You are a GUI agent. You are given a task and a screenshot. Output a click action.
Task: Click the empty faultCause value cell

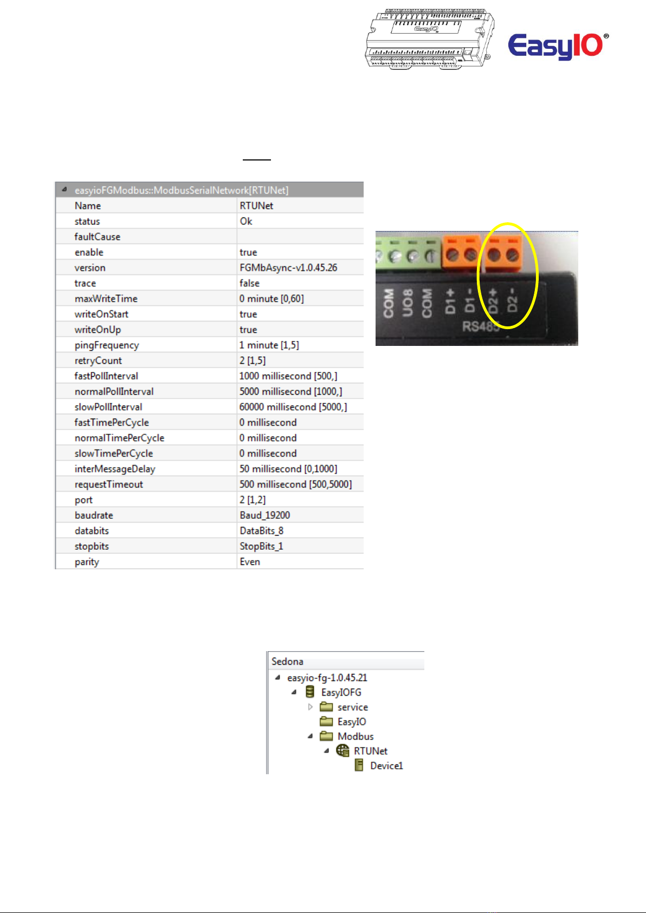(300, 236)
